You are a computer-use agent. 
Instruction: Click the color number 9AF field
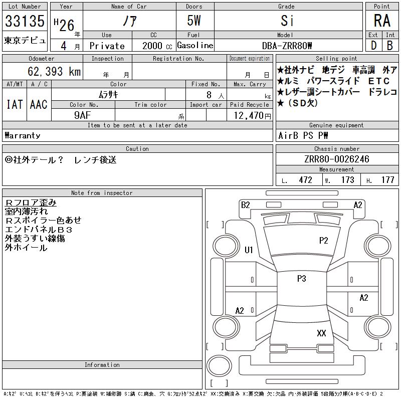click(83, 115)
